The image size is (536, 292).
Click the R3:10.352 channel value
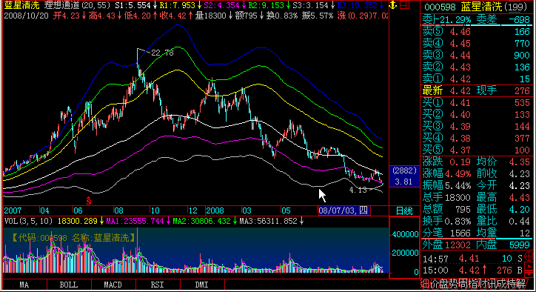coord(358,5)
